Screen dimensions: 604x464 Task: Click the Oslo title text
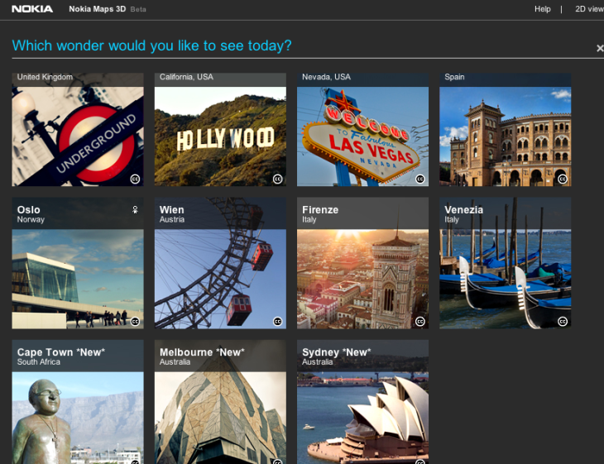click(x=28, y=210)
